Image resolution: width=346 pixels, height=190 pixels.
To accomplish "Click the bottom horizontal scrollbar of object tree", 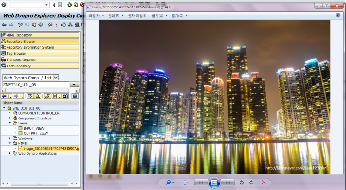I will (39, 183).
